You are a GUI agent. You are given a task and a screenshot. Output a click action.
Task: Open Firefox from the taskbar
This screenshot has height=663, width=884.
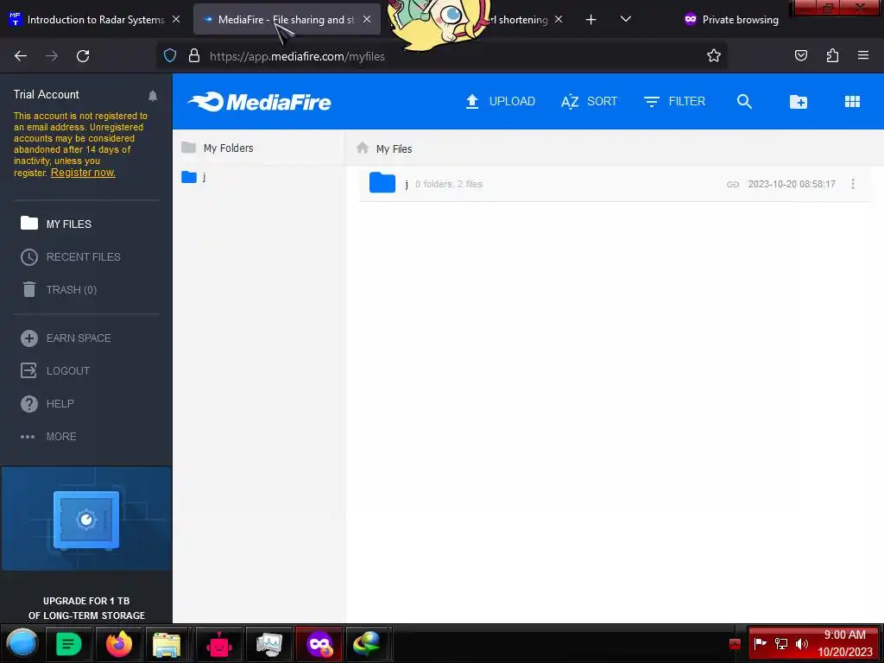119,644
